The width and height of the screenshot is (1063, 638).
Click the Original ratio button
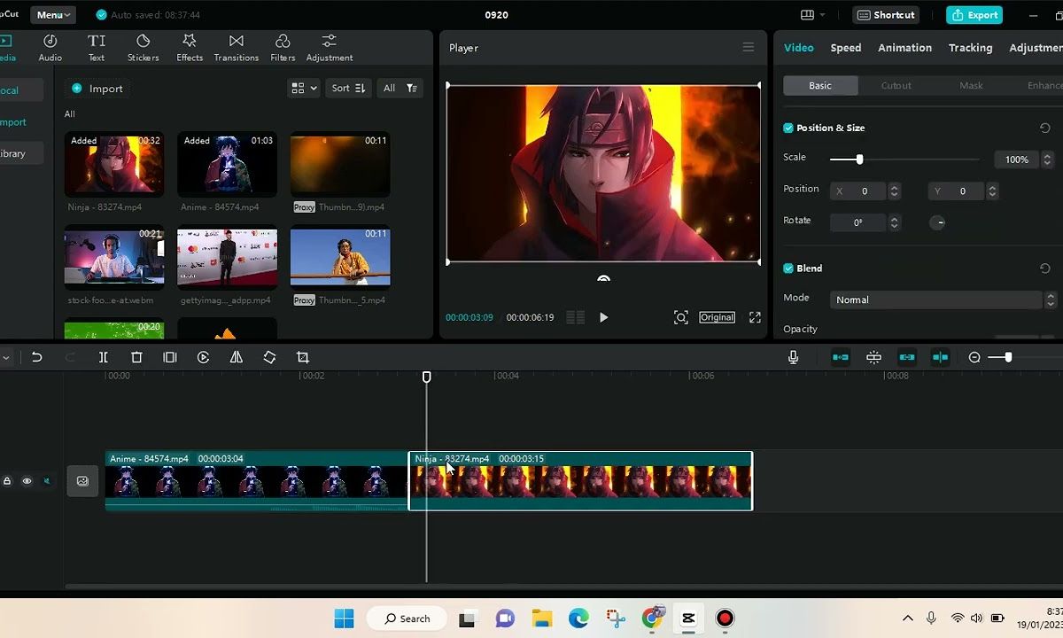point(717,317)
